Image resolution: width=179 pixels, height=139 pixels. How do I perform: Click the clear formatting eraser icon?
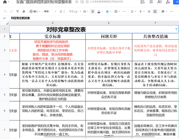point(24,12)
